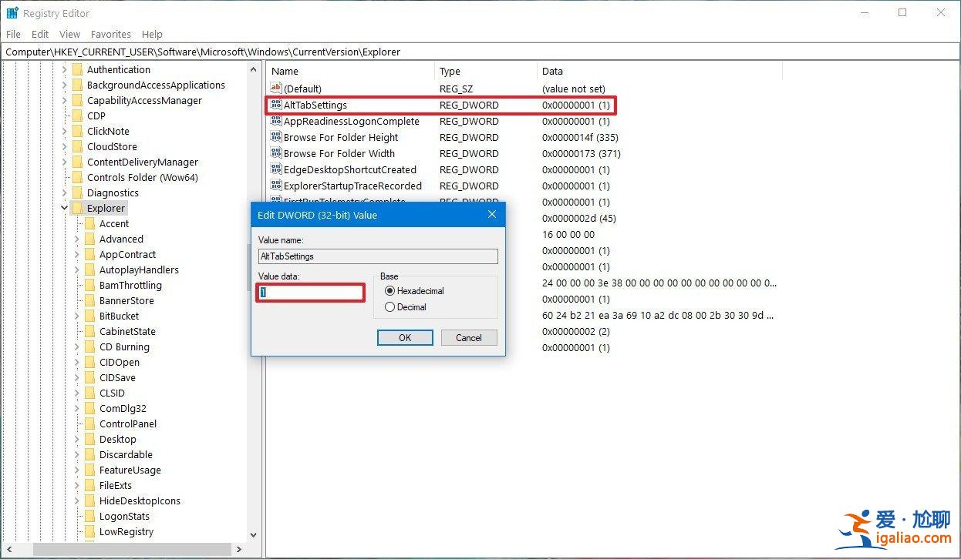Dismiss the dialog with Cancel
The width and height of the screenshot is (961, 559).
pos(468,337)
